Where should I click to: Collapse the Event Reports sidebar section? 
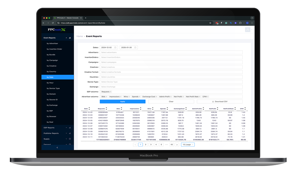66,38
